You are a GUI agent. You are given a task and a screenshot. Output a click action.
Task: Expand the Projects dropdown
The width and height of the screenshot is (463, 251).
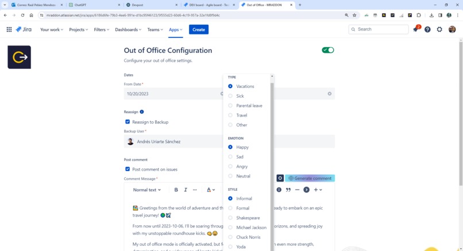click(x=78, y=29)
